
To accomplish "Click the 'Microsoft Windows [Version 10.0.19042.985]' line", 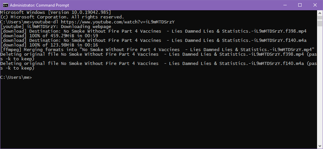I will click(x=56, y=13).
